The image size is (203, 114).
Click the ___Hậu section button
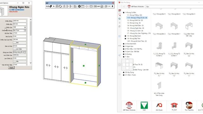click(x=20, y=61)
